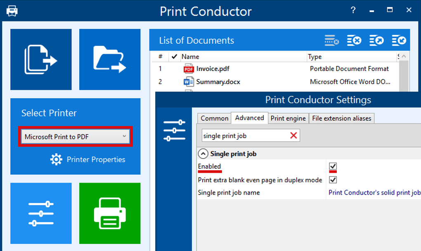421x251 pixels.
Task: Export the document list using the arrow-out icon
Action: point(376,40)
